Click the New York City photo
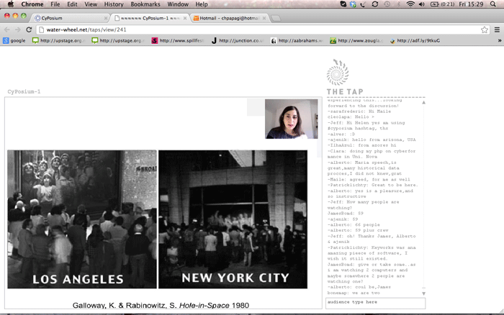Image resolution: width=504 pixels, height=315 pixels. [x=233, y=219]
